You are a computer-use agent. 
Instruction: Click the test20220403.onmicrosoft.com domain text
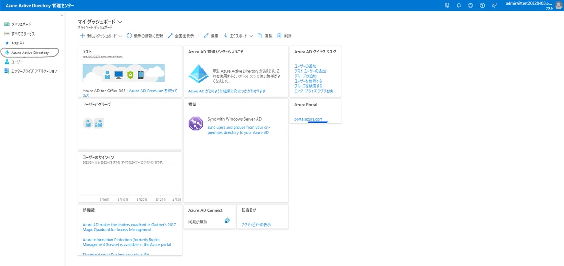point(102,56)
